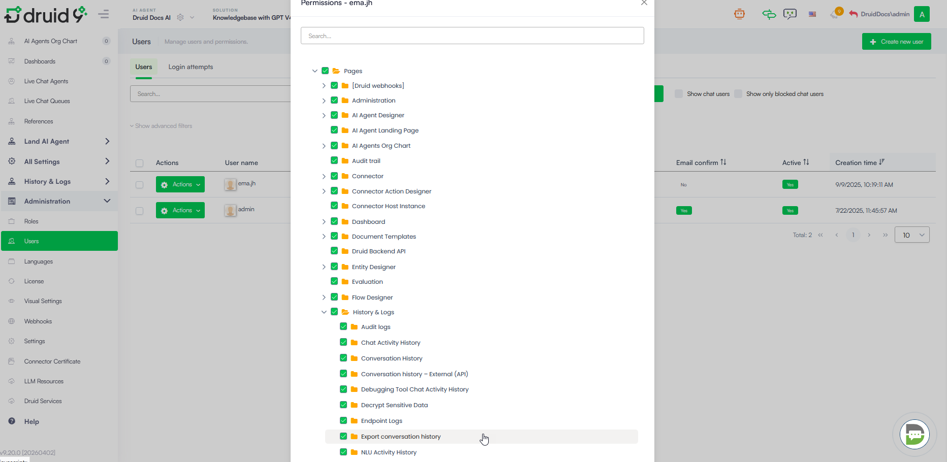947x462 pixels.
Task: Click the chat test icon in header
Action: click(x=790, y=14)
